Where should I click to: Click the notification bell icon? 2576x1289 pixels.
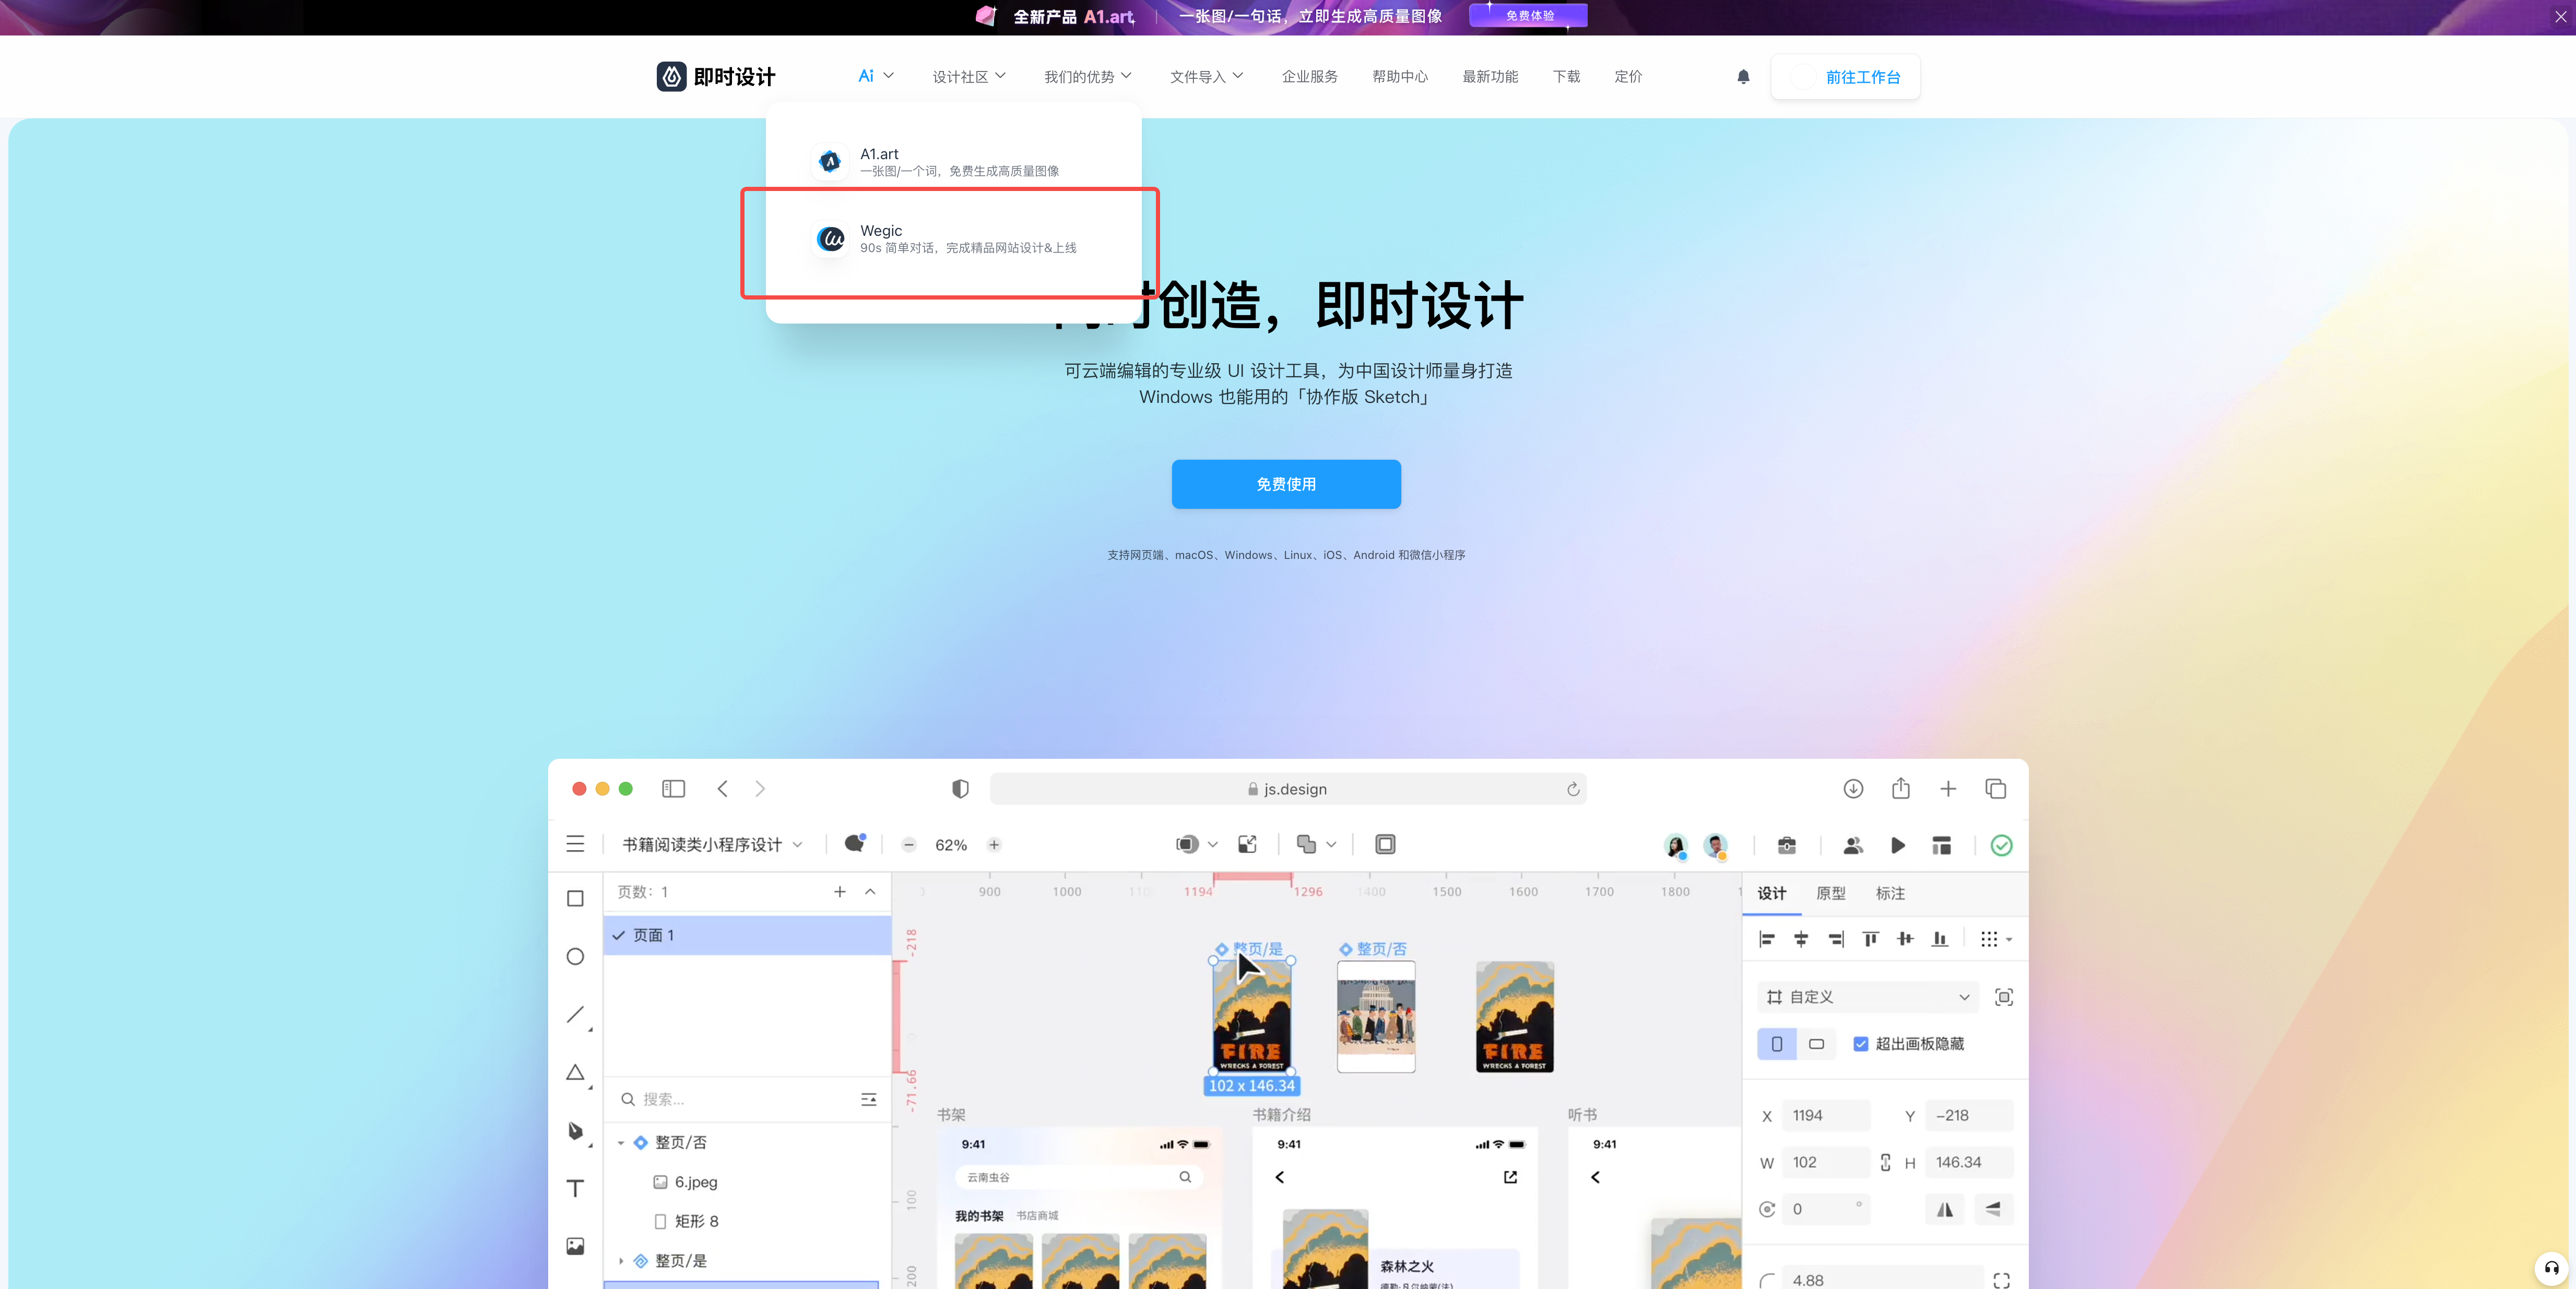coord(1743,77)
